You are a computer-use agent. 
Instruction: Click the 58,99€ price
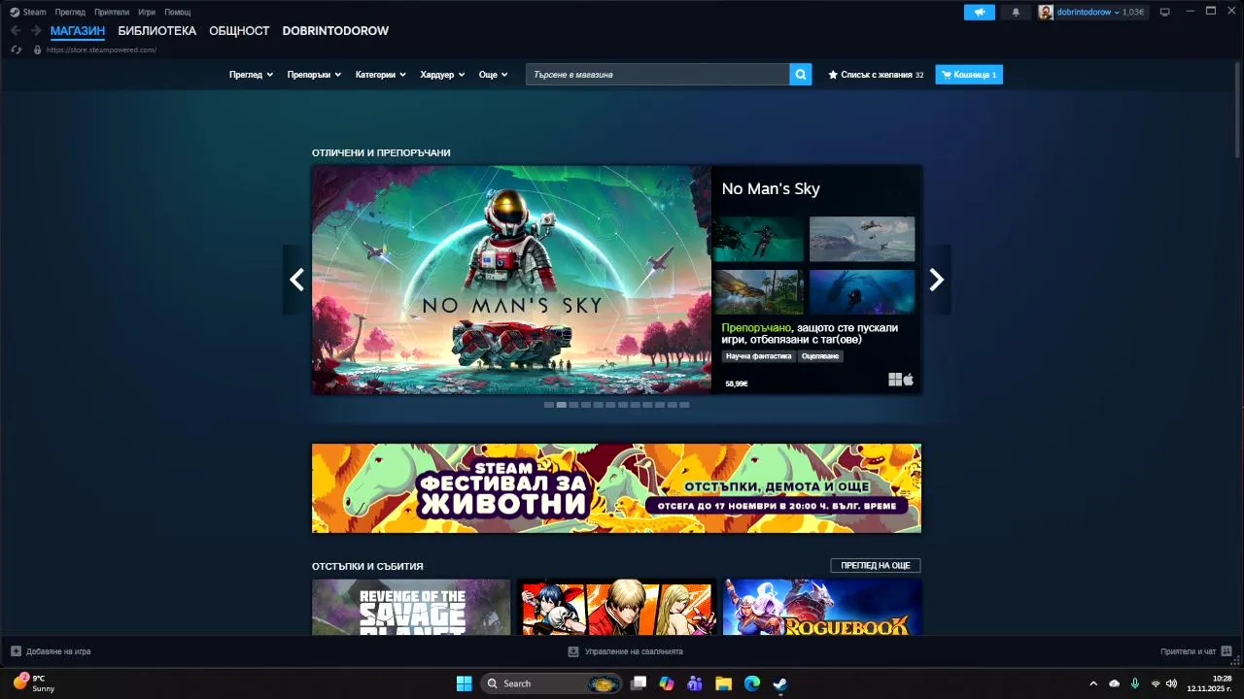point(737,384)
